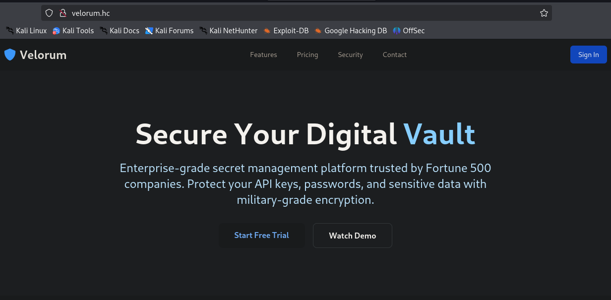Viewport: 611px width, 300px height.
Task: Click the tracking protection shield icon
Action: [x=49, y=13]
